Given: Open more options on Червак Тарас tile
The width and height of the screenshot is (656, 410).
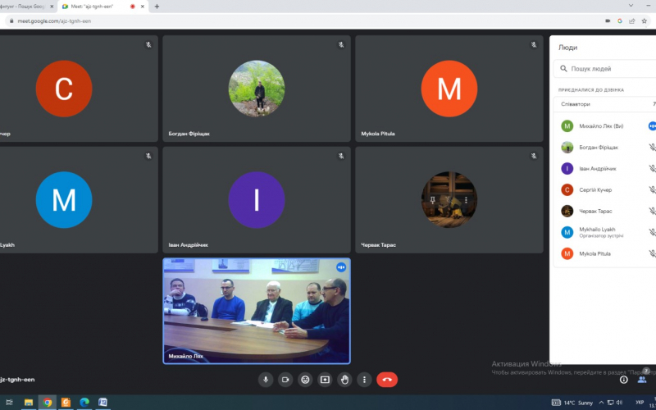Looking at the screenshot, I should click(466, 200).
